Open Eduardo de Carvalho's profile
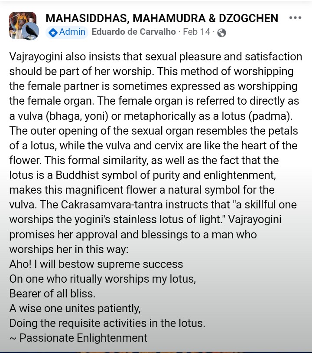 click(133, 32)
